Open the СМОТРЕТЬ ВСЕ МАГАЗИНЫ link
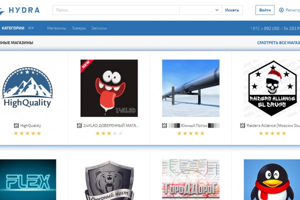Screen dimensions: 300x200 click(x=278, y=42)
